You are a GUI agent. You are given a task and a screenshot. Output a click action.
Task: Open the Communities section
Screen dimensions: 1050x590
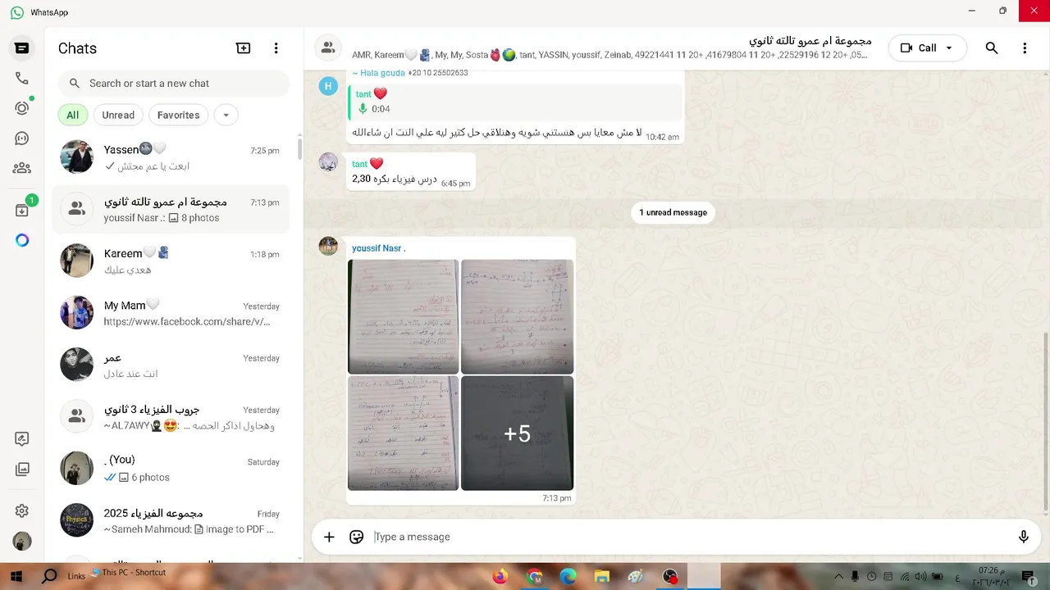coord(22,168)
